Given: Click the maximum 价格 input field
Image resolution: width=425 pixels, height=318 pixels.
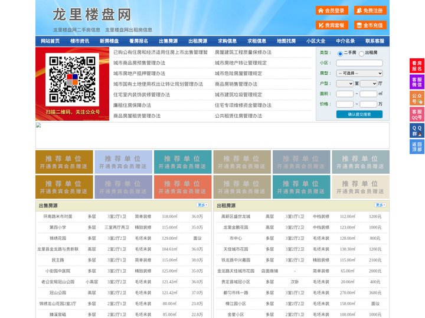Looking at the screenshot, I should point(368,104).
